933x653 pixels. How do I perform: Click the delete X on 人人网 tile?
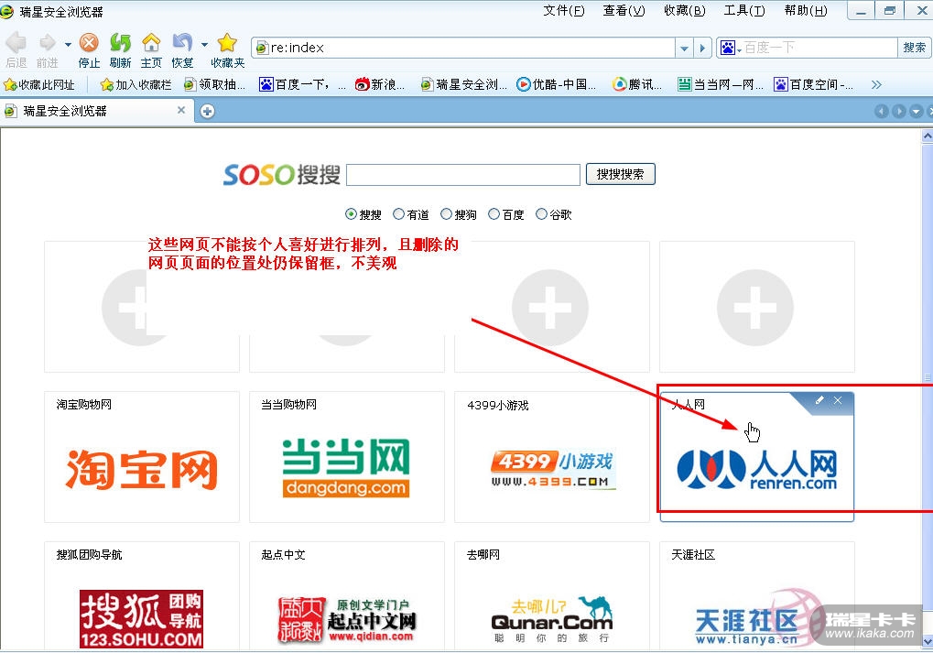click(838, 400)
